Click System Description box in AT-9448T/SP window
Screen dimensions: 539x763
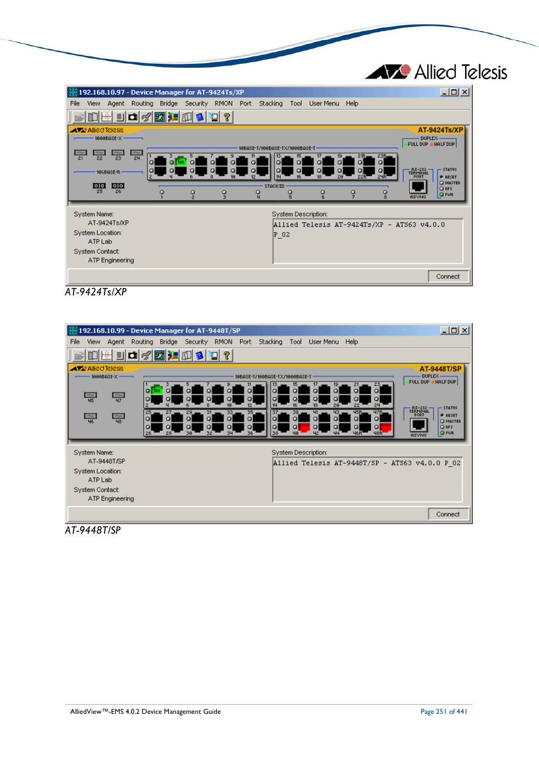pos(368,479)
